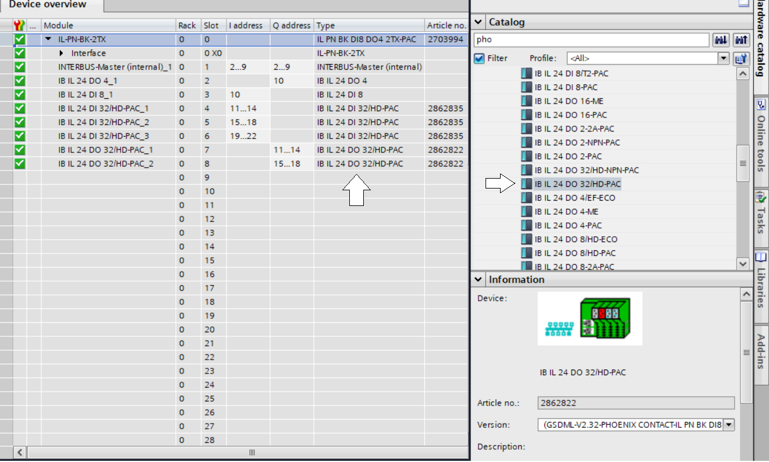Screen dimensions: 769x462
Task: Click module icon of IB IL 24 DO 2-NPN-PAC
Action: click(x=527, y=143)
